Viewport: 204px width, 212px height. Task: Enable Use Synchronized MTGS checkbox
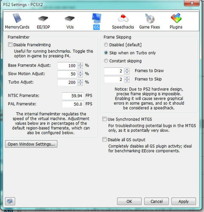[x=104, y=119]
